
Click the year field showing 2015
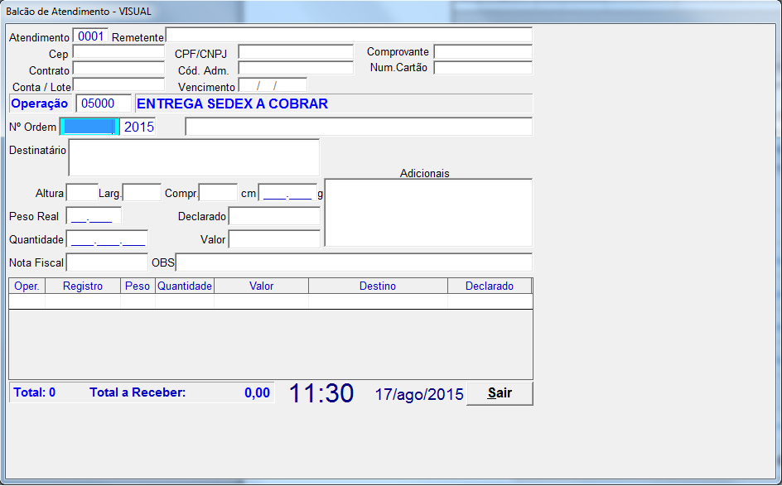pos(138,127)
